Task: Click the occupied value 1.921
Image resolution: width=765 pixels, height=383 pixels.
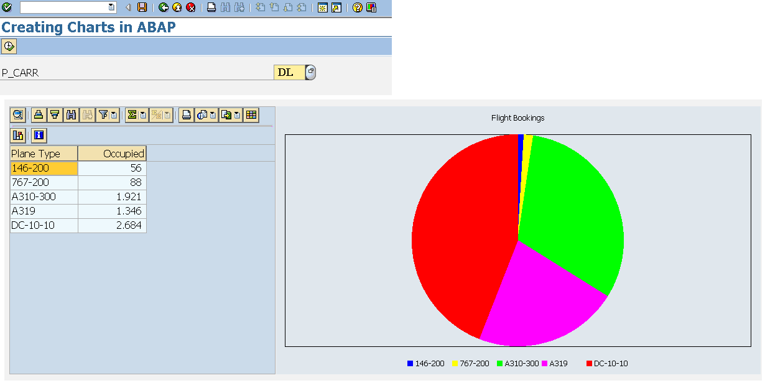Action: (x=112, y=197)
